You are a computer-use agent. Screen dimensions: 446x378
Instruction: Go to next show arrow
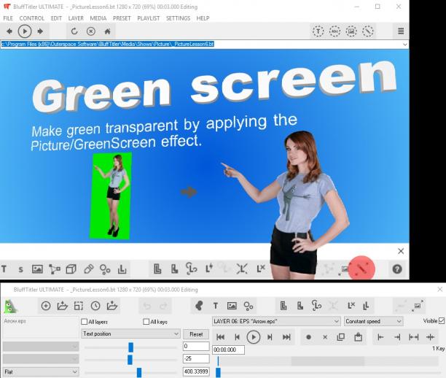click(40, 31)
